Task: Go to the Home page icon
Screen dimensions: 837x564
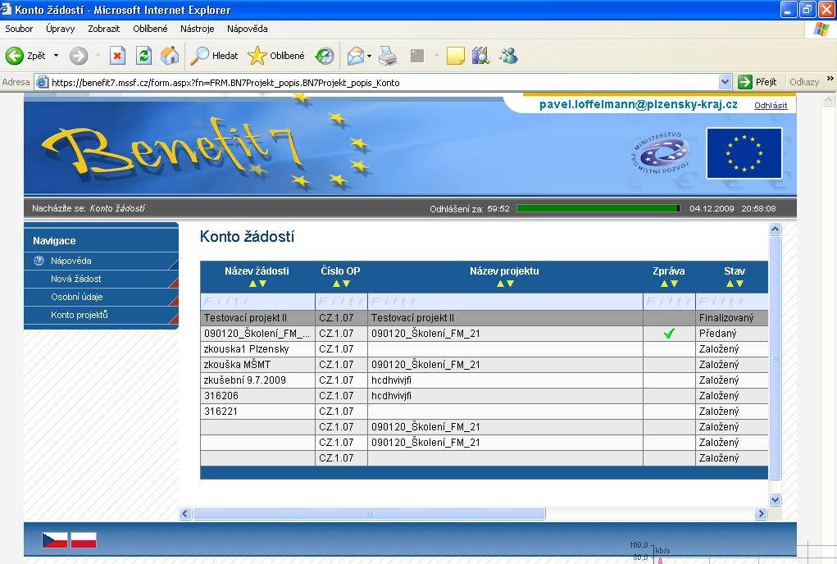Action: (x=170, y=56)
